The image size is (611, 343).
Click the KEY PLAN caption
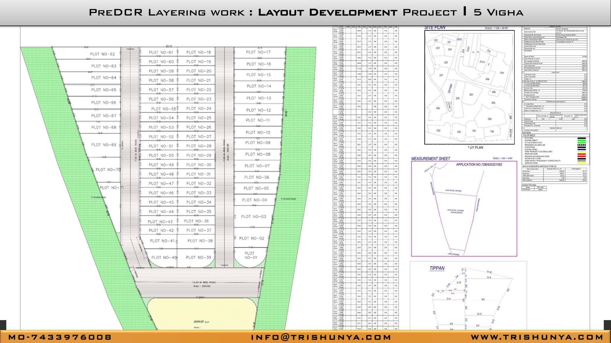(476, 148)
